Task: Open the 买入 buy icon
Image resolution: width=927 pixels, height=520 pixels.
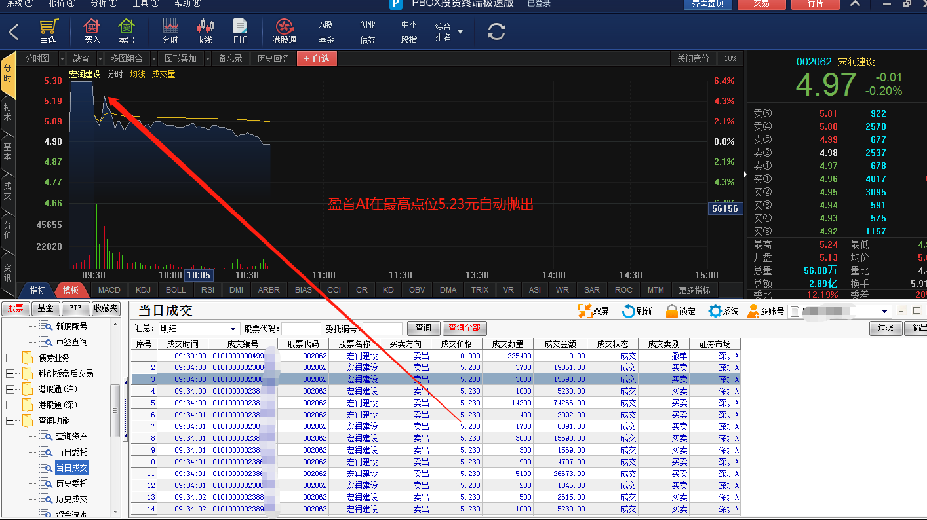Action: coord(92,27)
